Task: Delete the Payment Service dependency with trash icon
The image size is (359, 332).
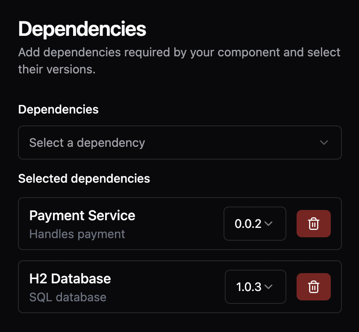Action: [x=313, y=224]
